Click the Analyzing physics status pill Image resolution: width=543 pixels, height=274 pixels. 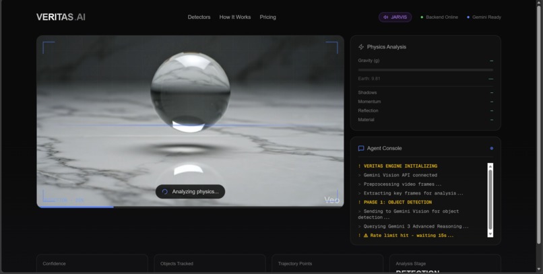pyautogui.click(x=190, y=192)
